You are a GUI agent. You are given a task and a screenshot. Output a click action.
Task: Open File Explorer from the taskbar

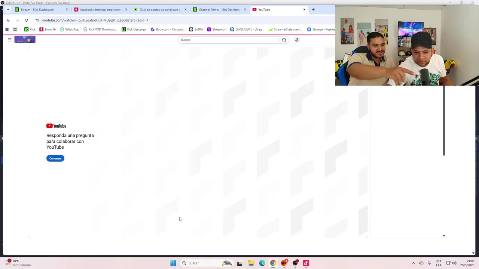pos(251,263)
